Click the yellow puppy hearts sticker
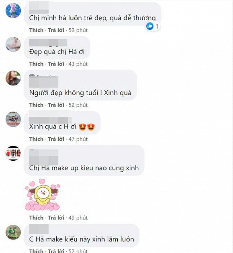 coord(43,195)
